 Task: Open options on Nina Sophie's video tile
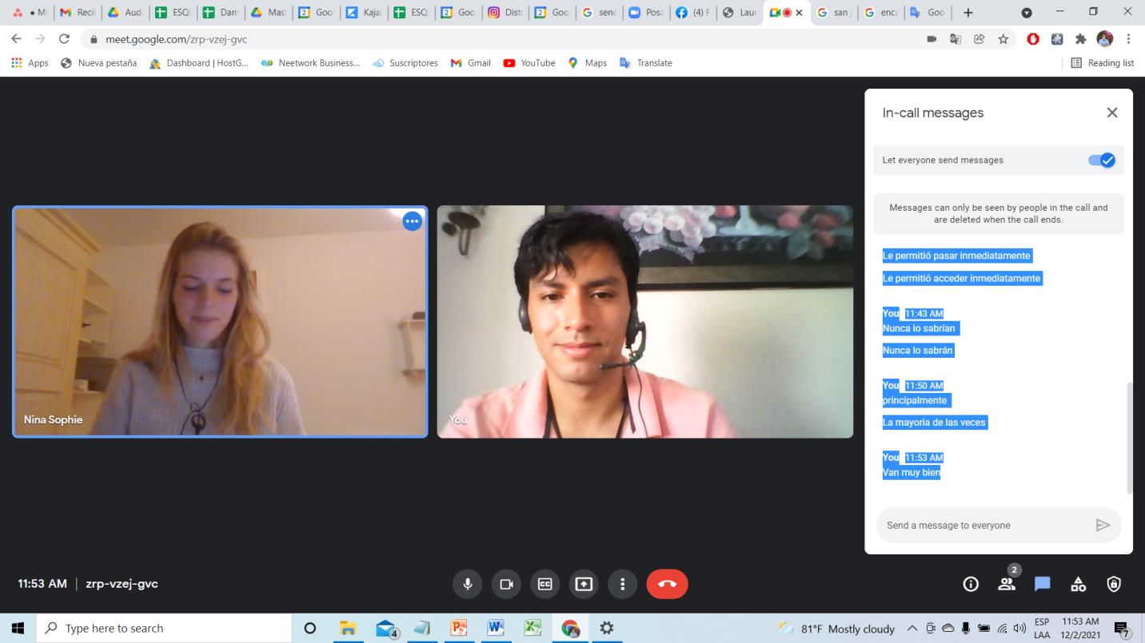click(412, 221)
